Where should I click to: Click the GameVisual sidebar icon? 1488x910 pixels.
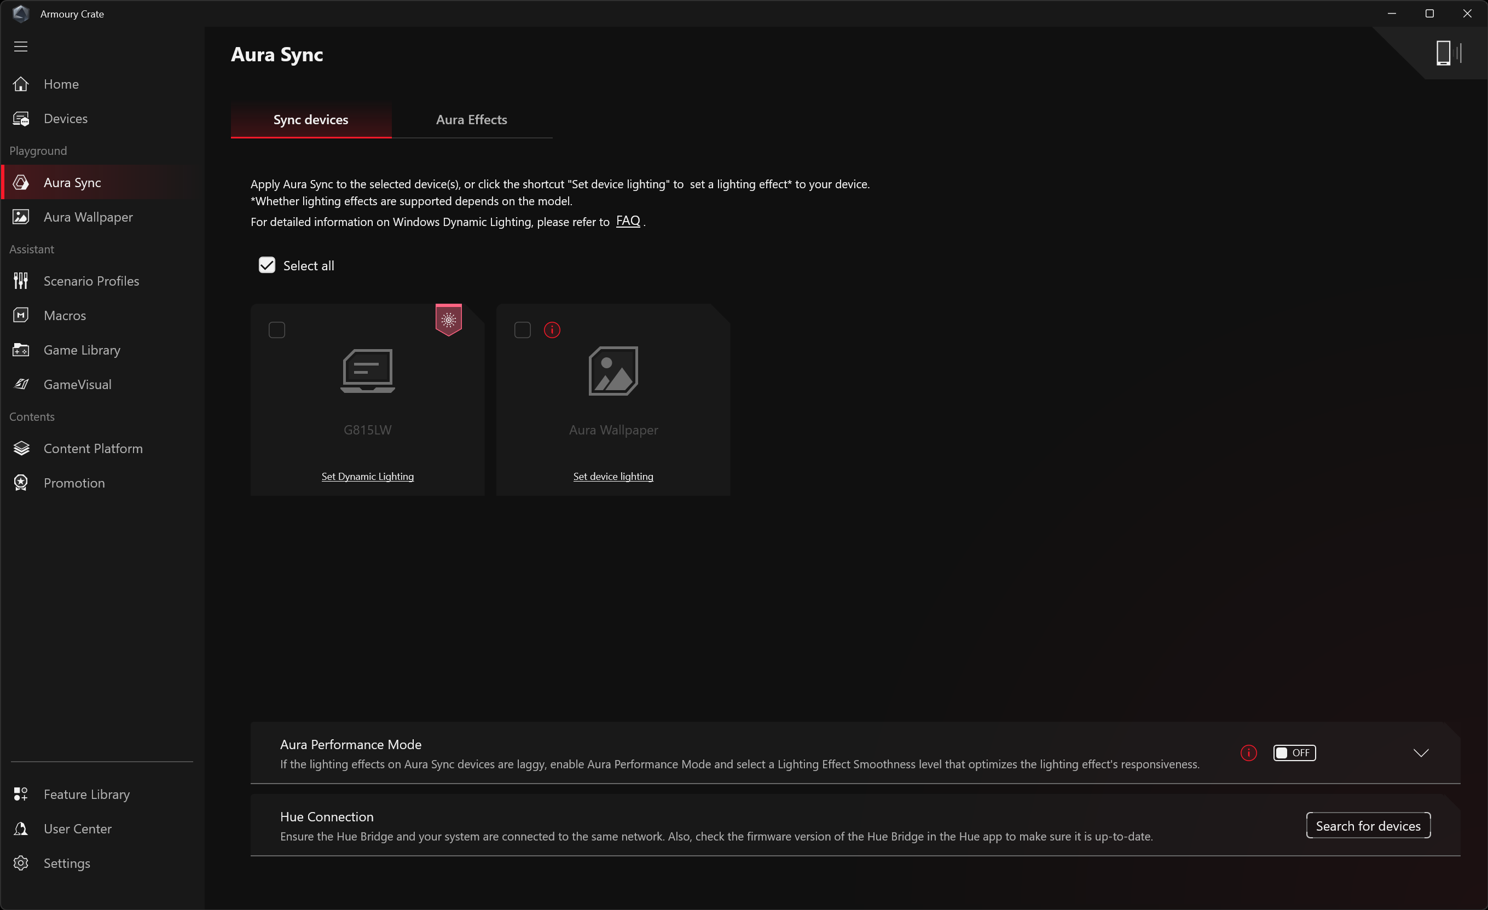click(x=21, y=384)
